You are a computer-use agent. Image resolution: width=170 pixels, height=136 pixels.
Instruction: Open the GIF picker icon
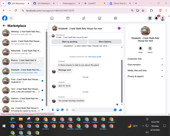[x=67, y=110]
